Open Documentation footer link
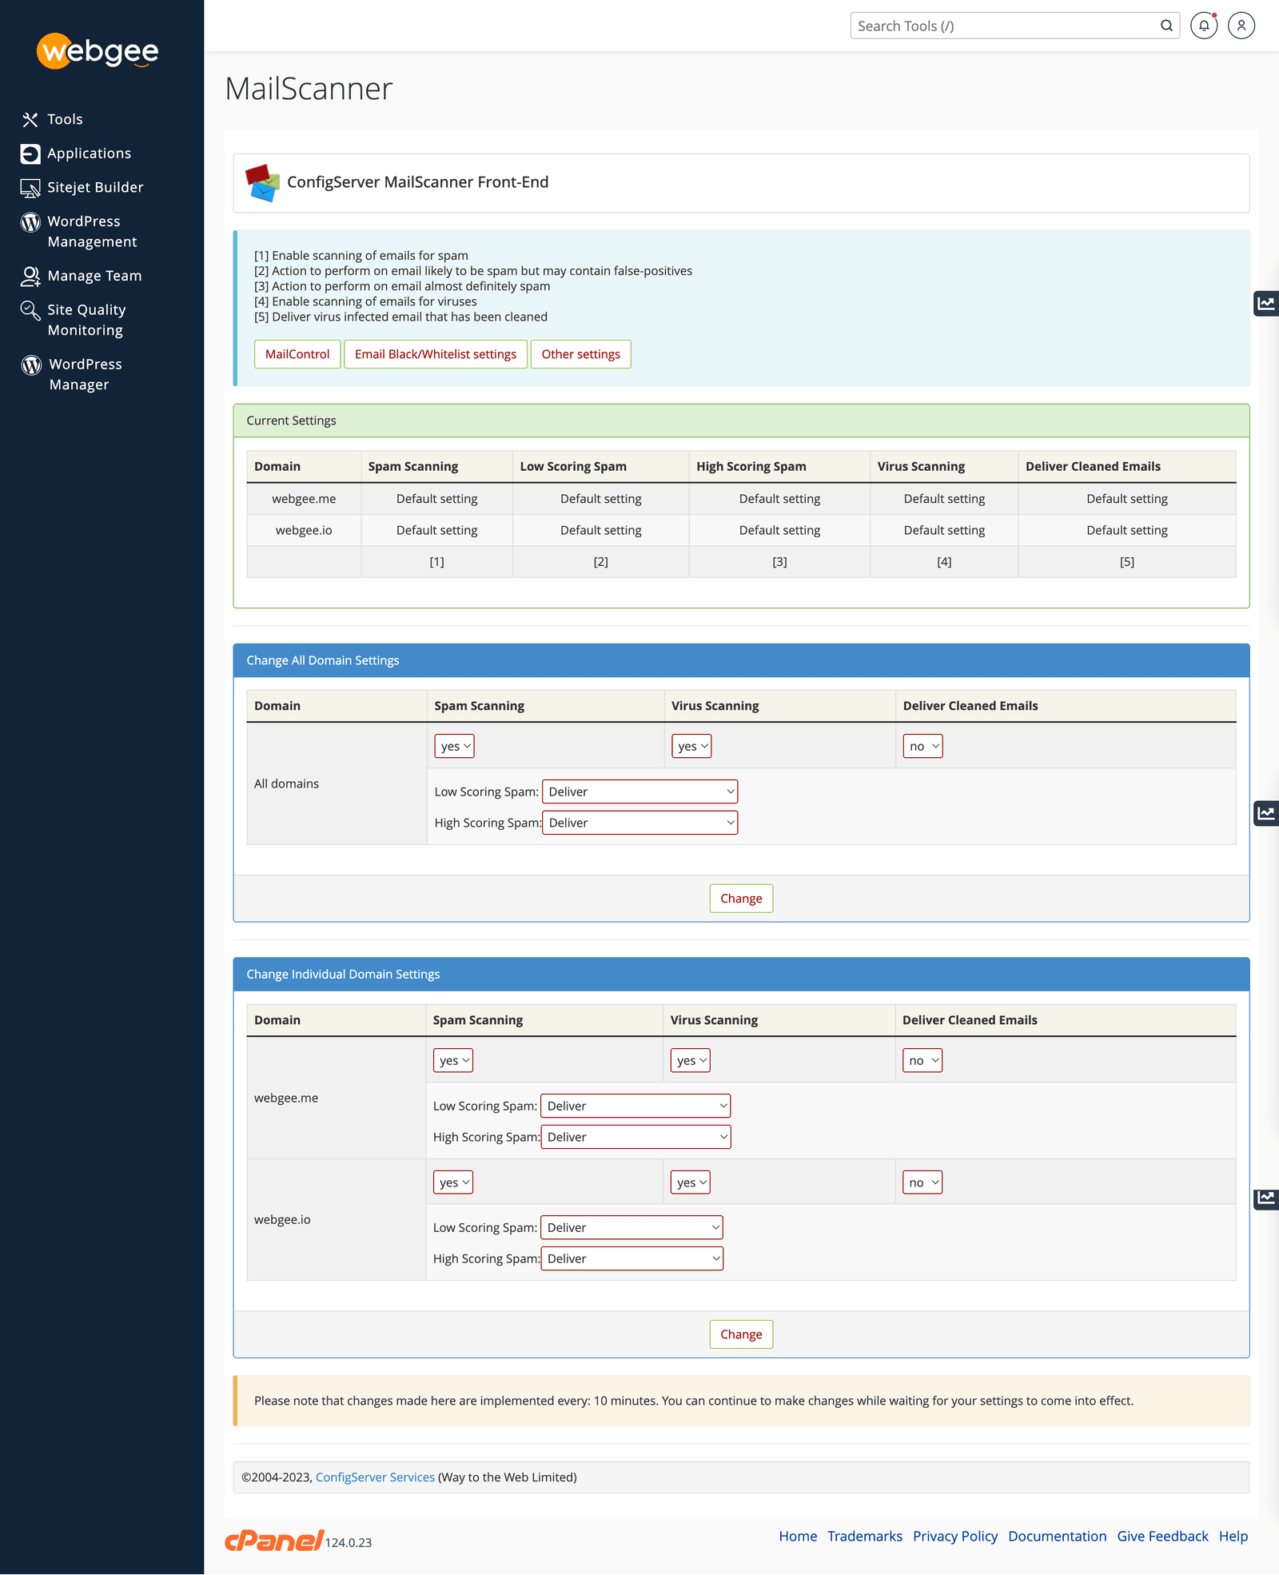The width and height of the screenshot is (1279, 1575). pyautogui.click(x=1058, y=1537)
